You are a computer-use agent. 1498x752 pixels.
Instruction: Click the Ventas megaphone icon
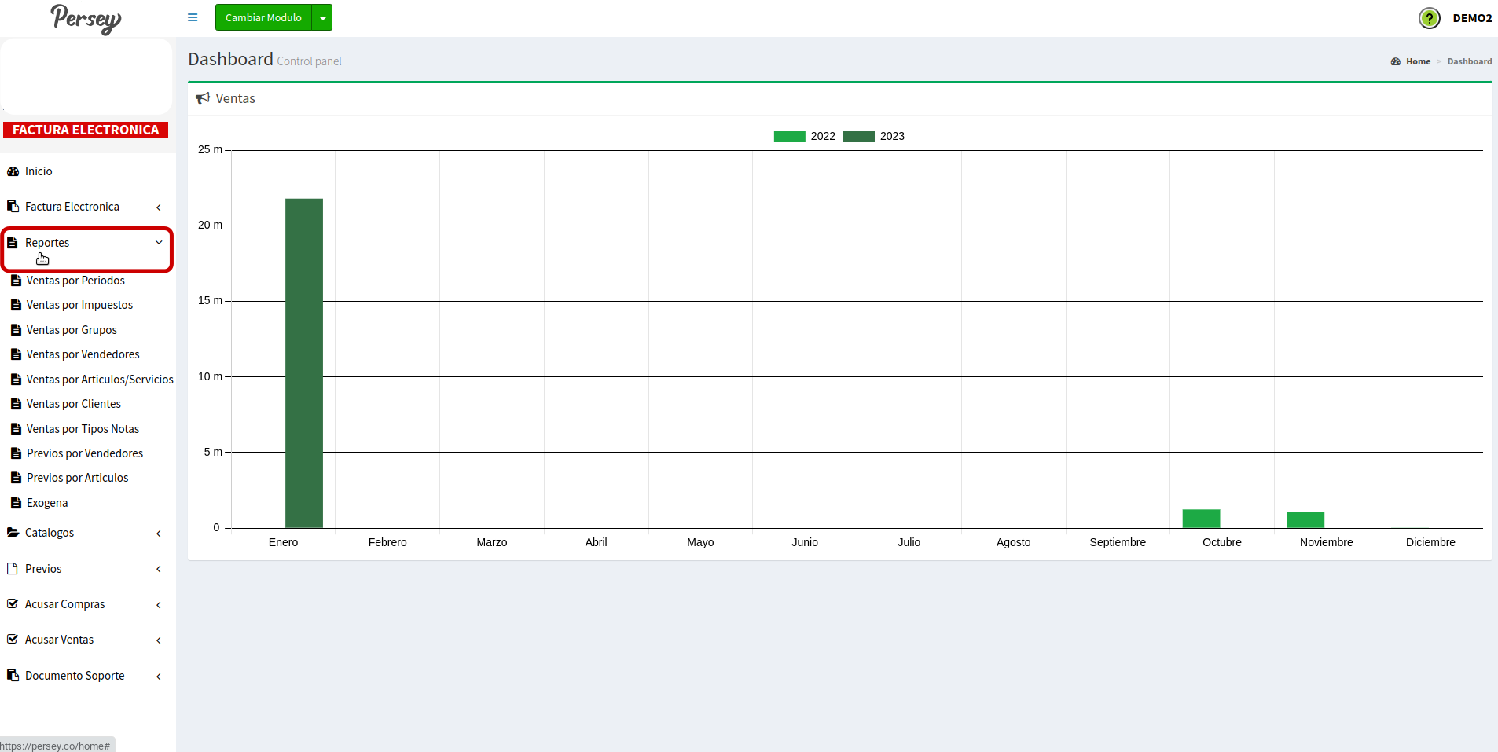coord(203,98)
